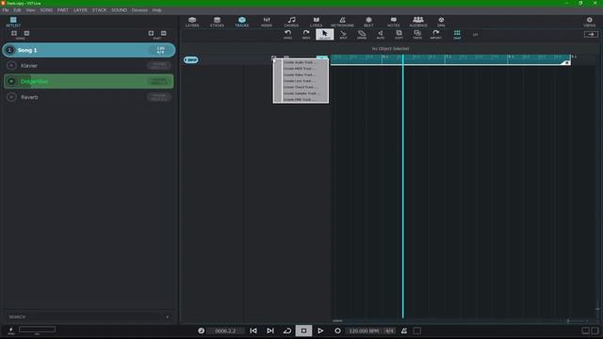Add a new part with the plus icon
The height and width of the screenshot is (339, 603).
[x=151, y=34]
